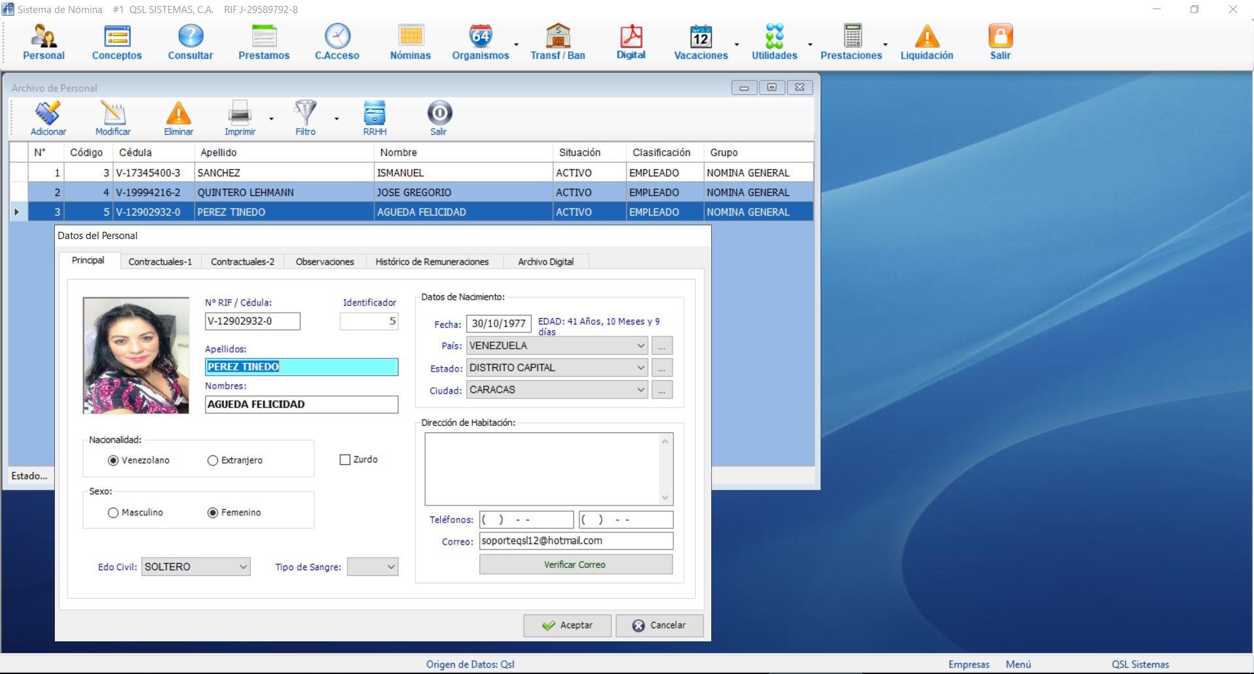Click the first Teléfonos field
Image resolution: width=1254 pixels, height=674 pixels.
(x=526, y=520)
